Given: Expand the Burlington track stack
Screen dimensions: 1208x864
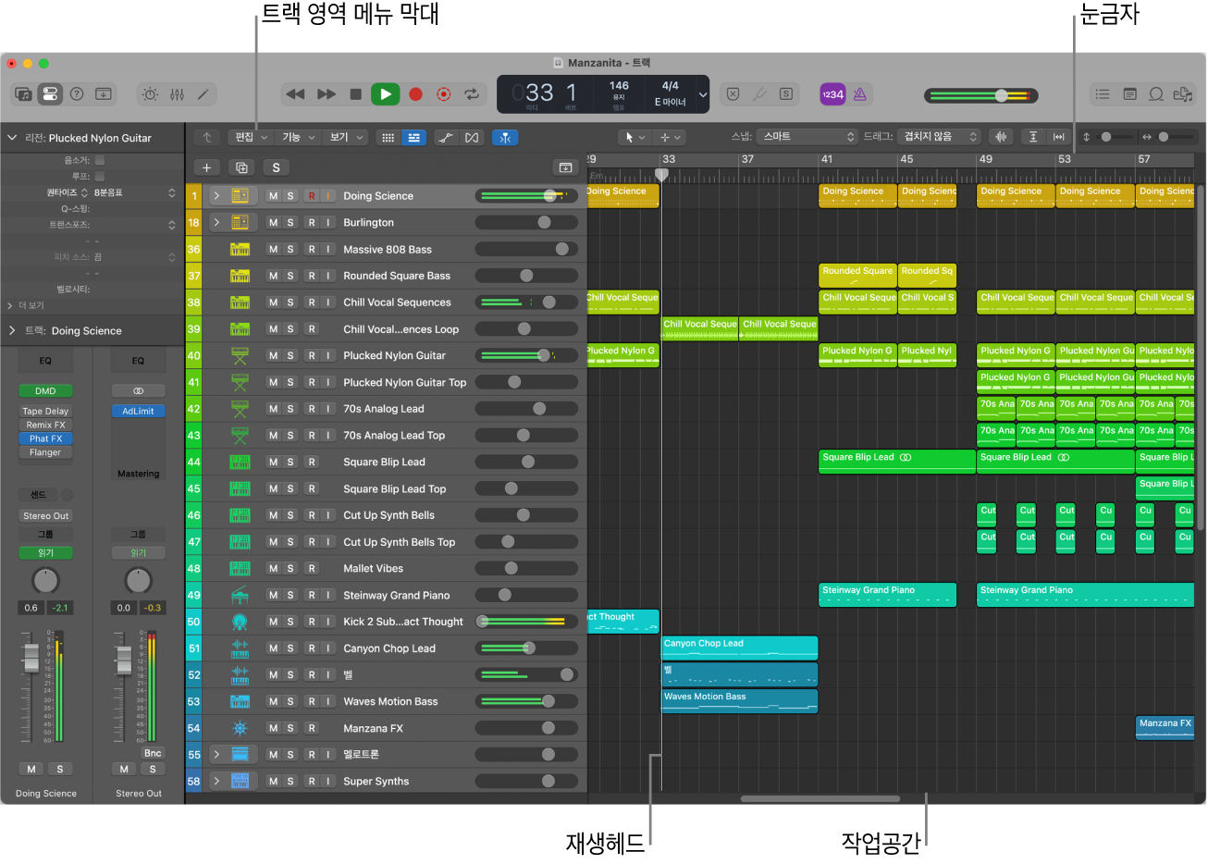Looking at the screenshot, I should (216, 223).
